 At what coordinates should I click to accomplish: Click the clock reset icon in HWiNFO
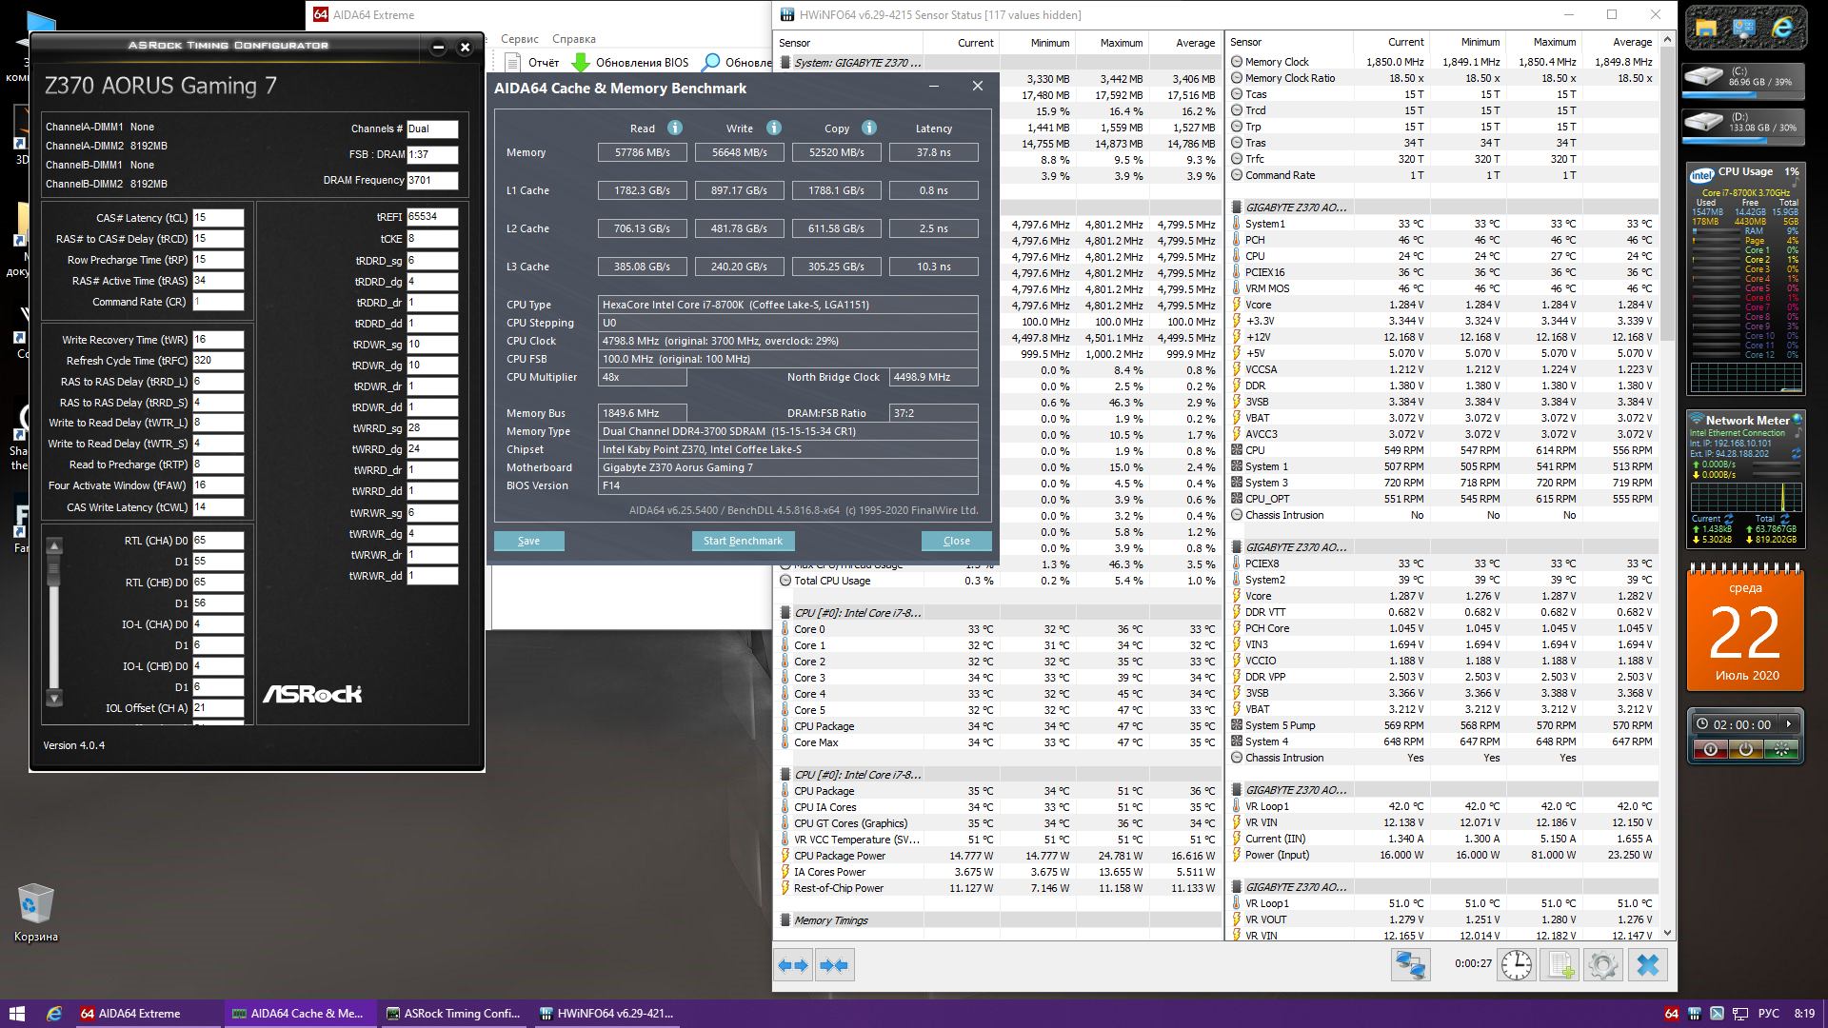[x=1517, y=965]
